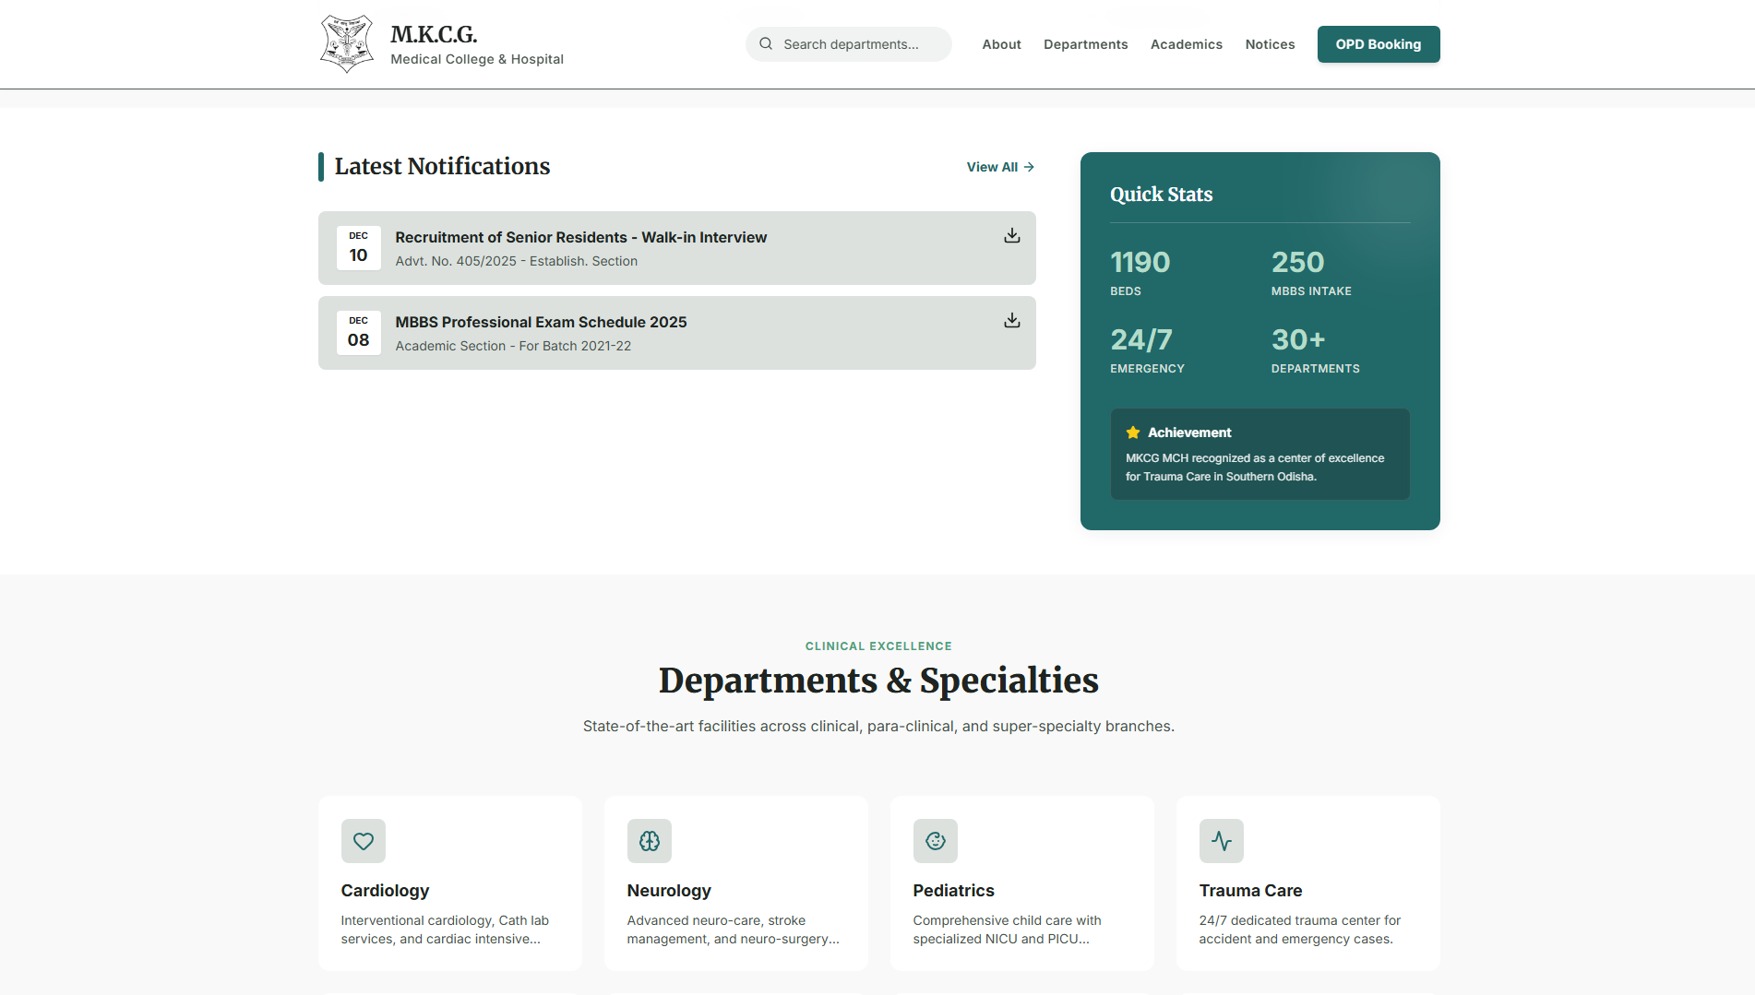
Task: Open the MBBS Professional Exam Schedule 2025 notification
Action: [x=541, y=322]
